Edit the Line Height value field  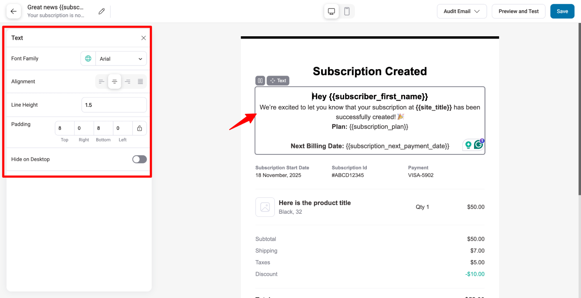click(114, 105)
